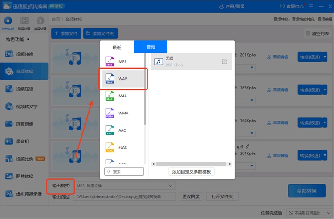Open the 视频处理 category icon

(24, 23)
